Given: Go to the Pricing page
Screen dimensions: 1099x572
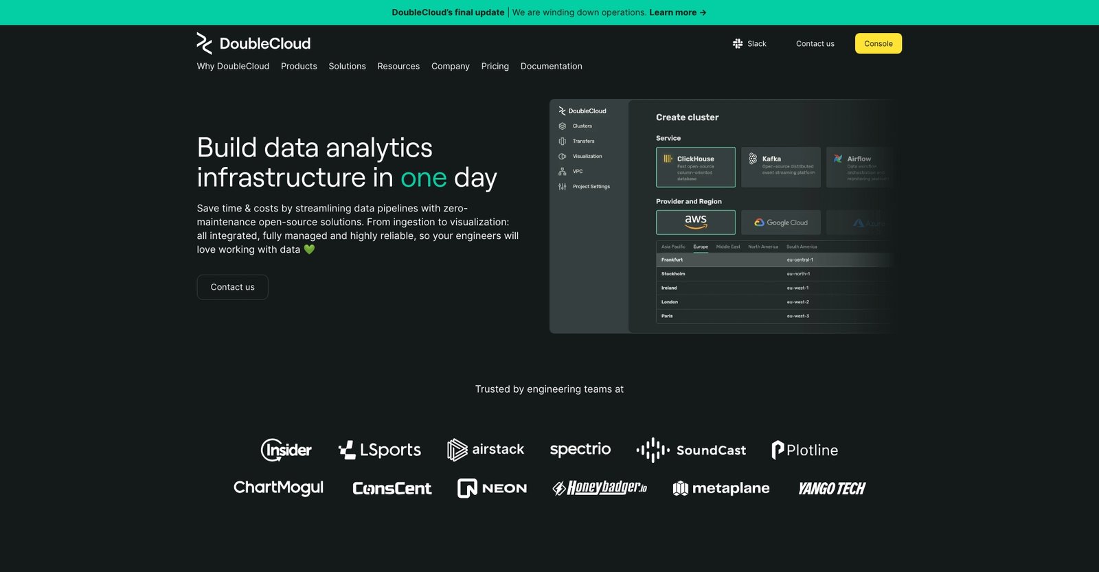Looking at the screenshot, I should [x=495, y=66].
